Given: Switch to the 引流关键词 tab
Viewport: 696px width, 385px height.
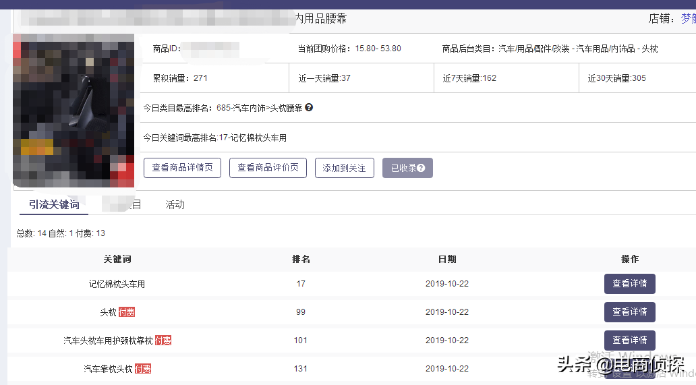Looking at the screenshot, I should coord(54,204).
